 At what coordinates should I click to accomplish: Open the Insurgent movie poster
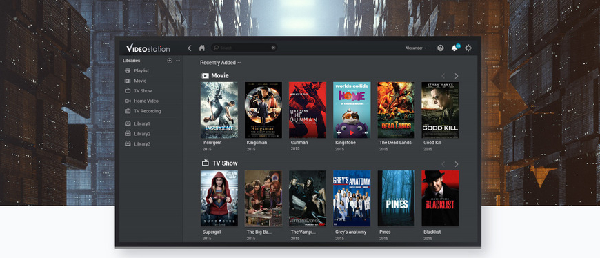[x=219, y=110]
